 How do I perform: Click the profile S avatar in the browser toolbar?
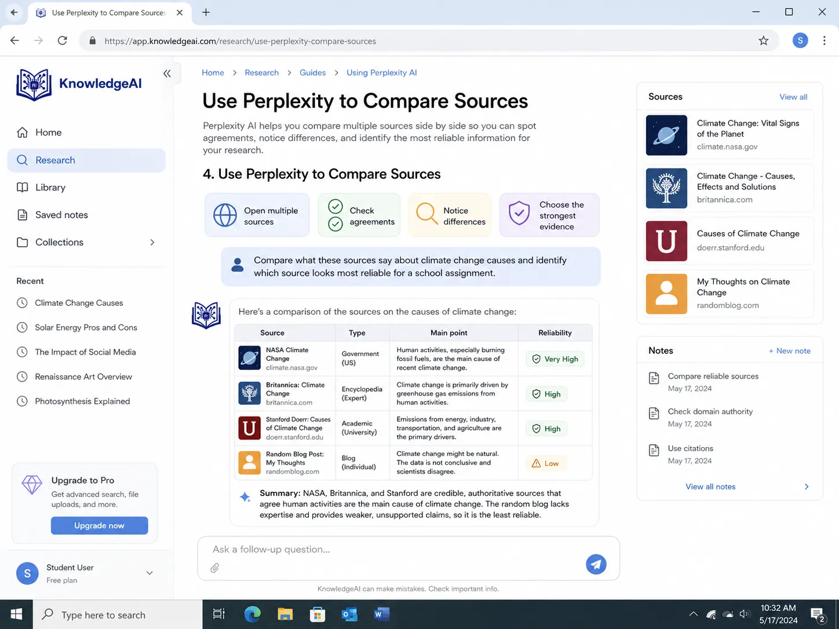tap(800, 41)
